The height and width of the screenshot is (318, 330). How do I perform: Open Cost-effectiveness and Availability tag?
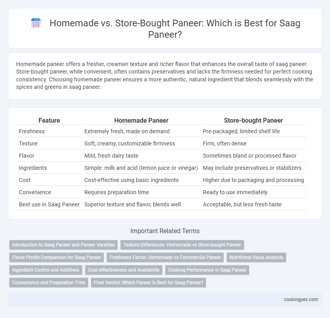point(124,270)
